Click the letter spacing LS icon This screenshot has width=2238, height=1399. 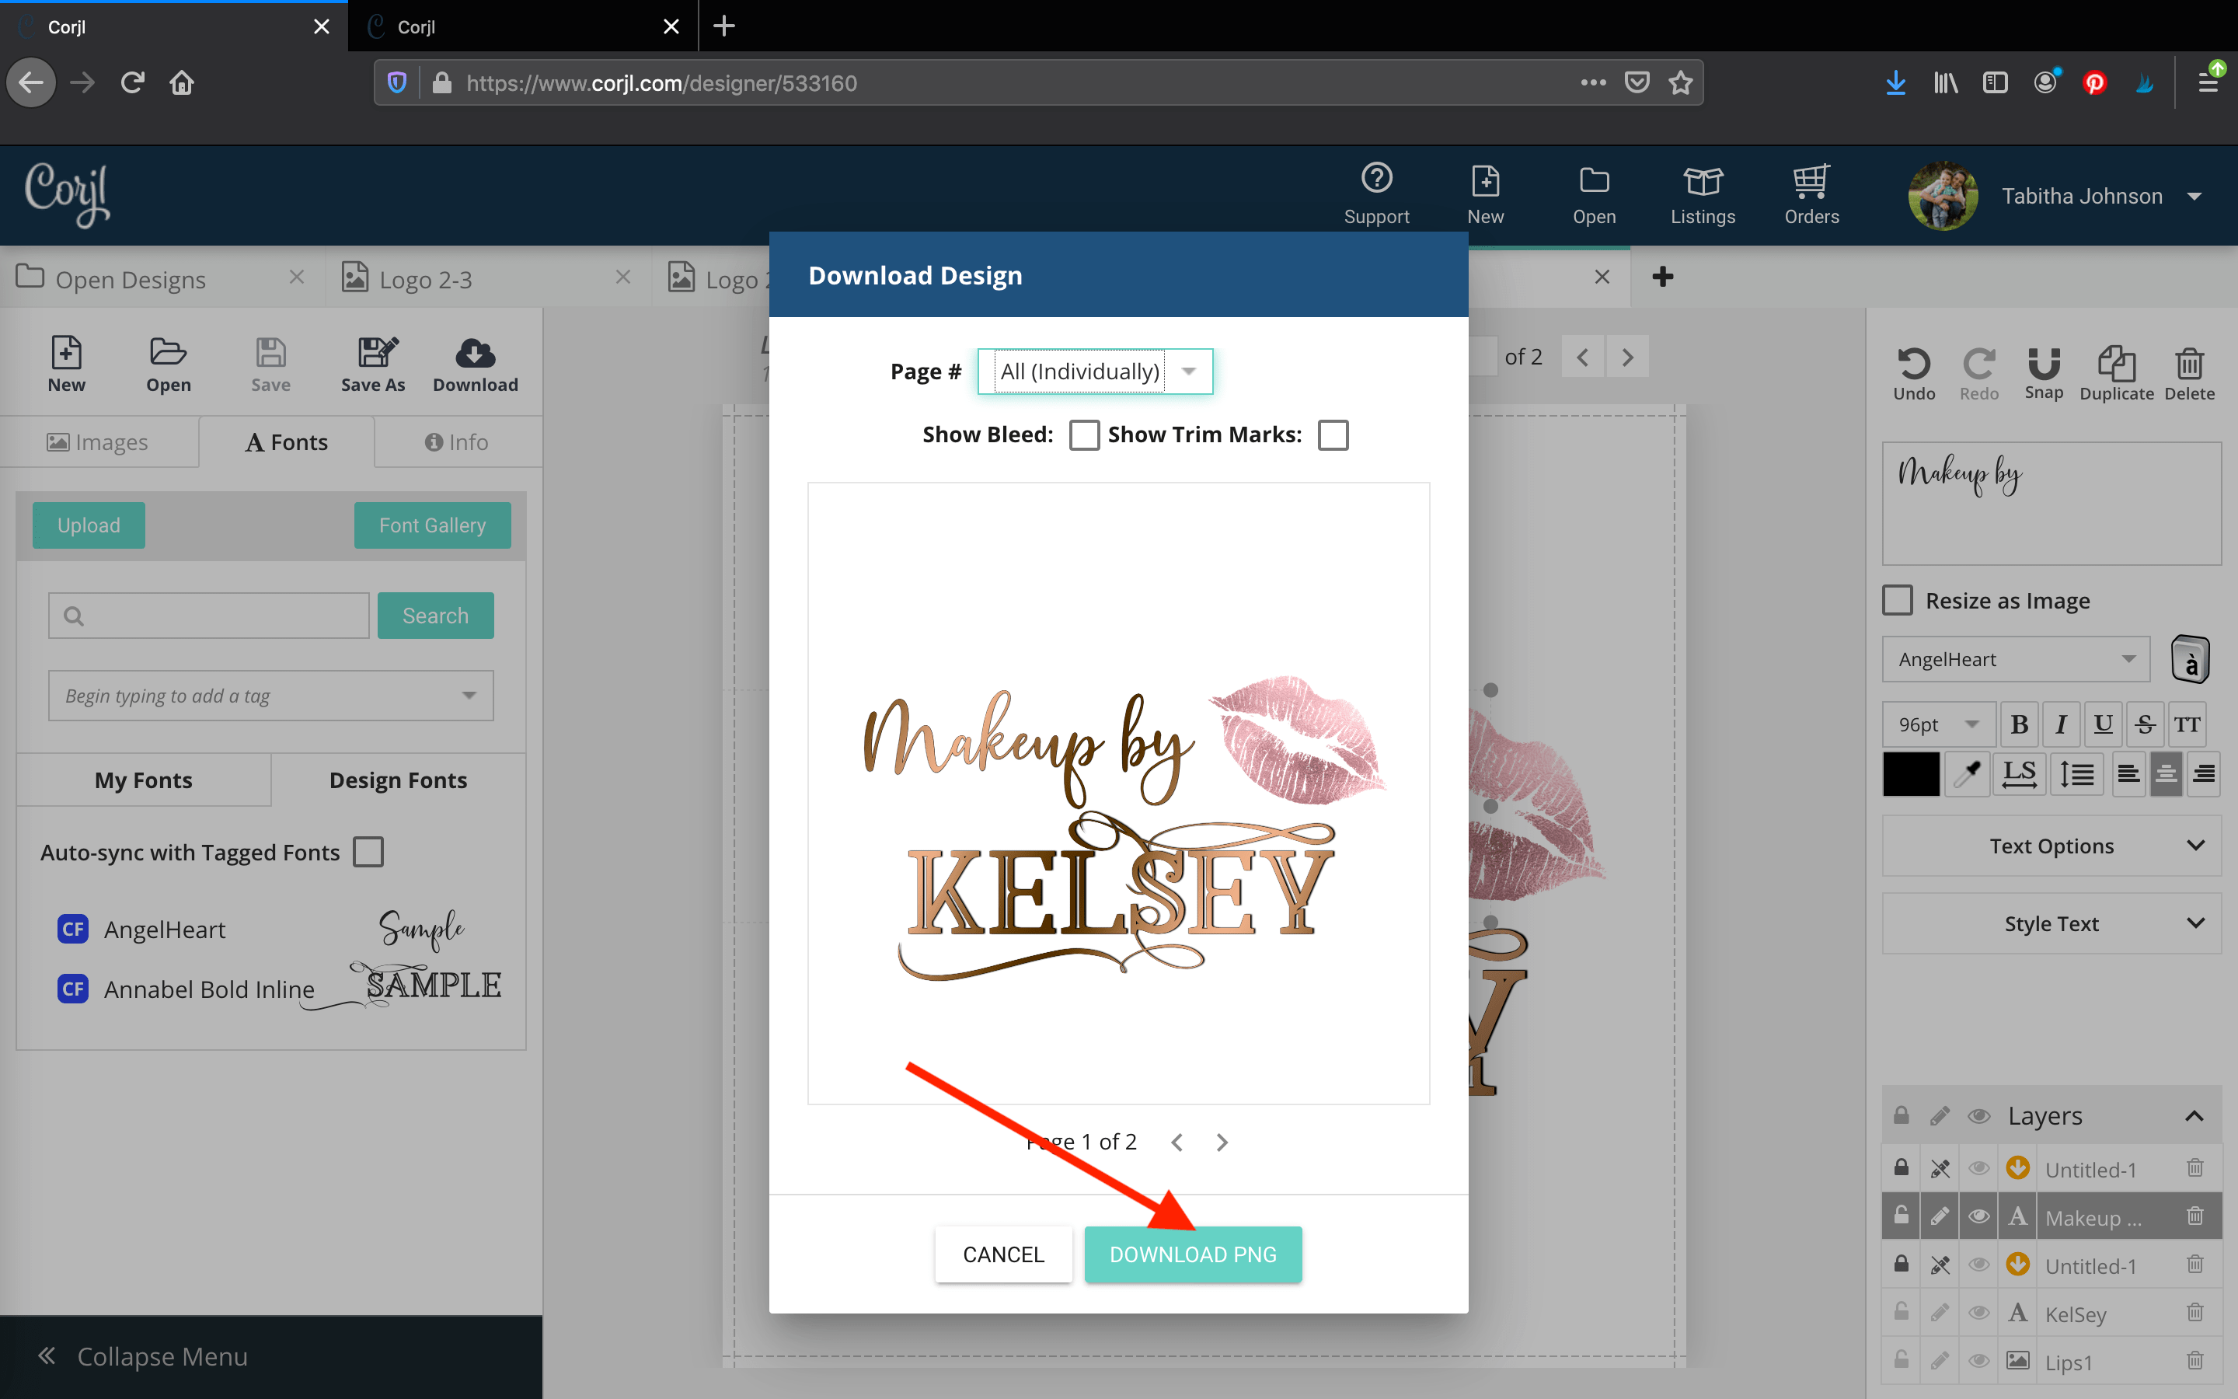2019,773
